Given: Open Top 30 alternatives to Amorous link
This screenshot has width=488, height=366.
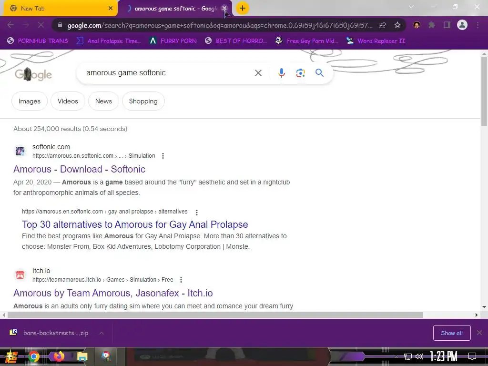Looking at the screenshot, I should (135, 224).
